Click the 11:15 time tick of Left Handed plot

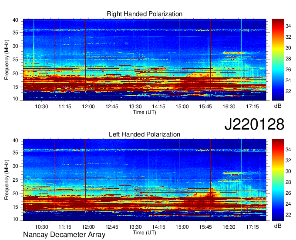tap(65, 227)
